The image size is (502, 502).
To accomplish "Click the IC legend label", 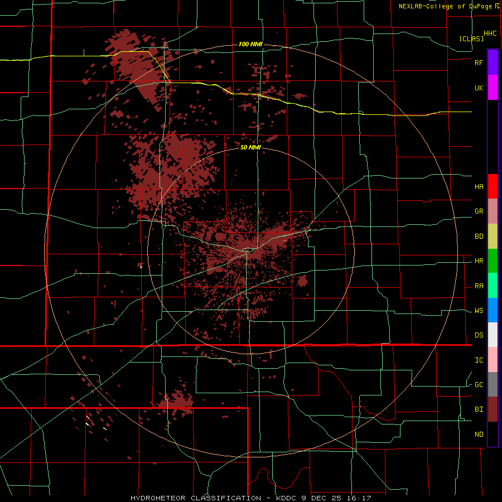I will pos(479,360).
